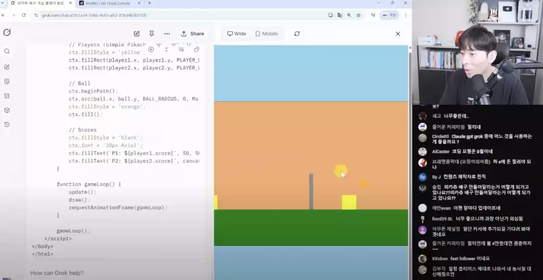Viewport: 543px width, 280px height.
Task: Click the install app icon in the address bar
Action: coord(331,15)
